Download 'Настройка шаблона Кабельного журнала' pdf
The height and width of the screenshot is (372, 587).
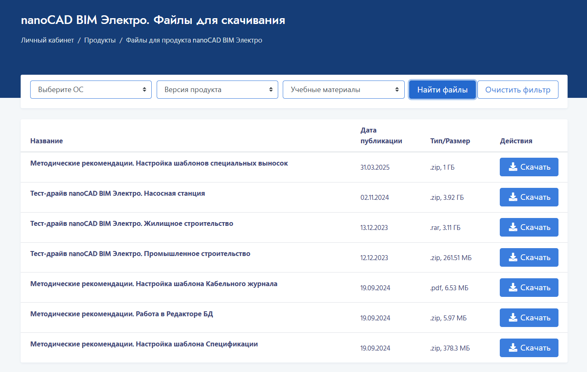529,287
